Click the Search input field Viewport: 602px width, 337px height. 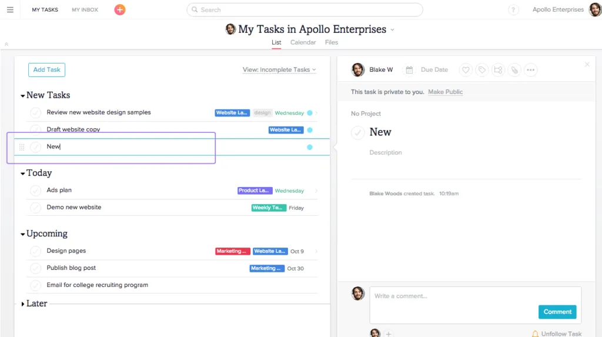click(305, 9)
